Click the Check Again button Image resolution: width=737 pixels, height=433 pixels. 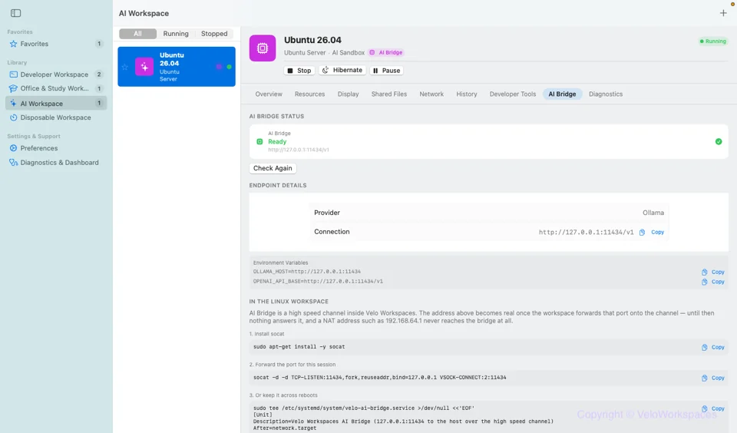point(273,168)
